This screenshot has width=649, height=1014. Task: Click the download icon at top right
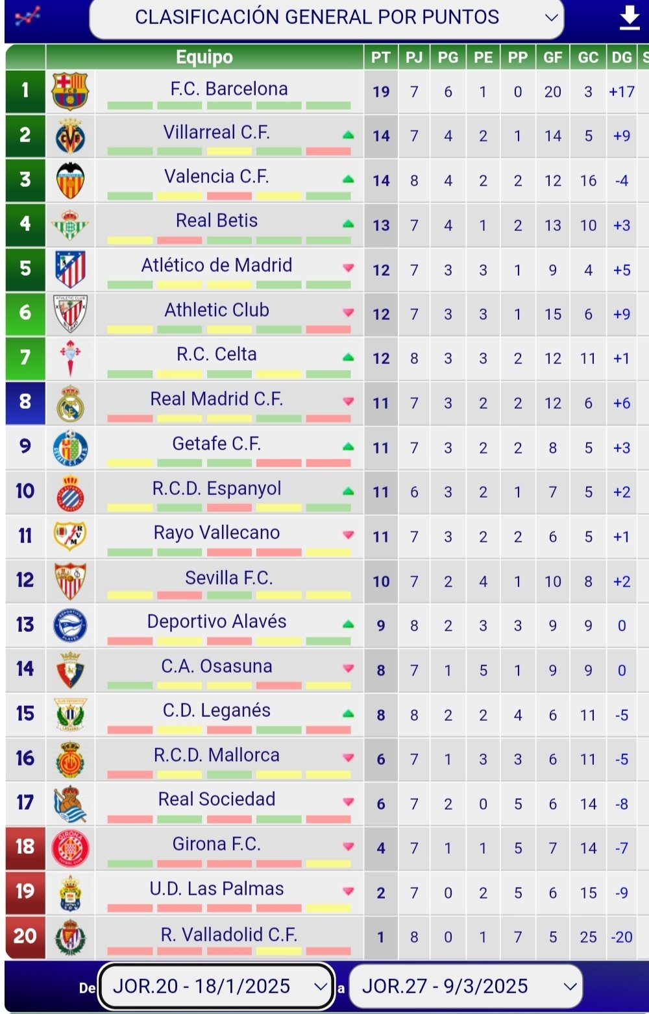pos(630,18)
